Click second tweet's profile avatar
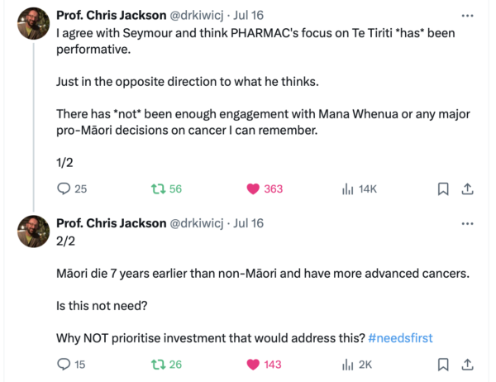The image size is (496, 382). (31, 233)
